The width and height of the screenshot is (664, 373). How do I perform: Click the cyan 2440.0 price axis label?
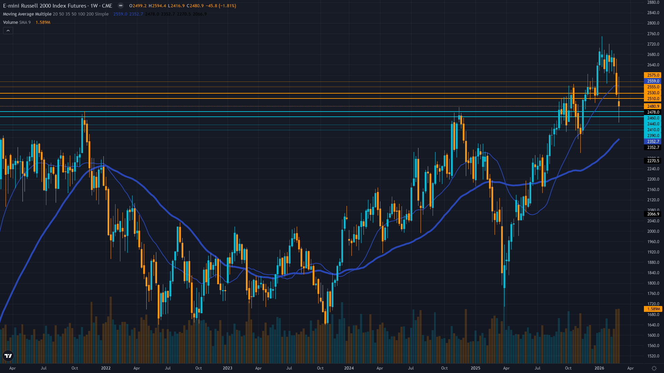pyautogui.click(x=653, y=124)
